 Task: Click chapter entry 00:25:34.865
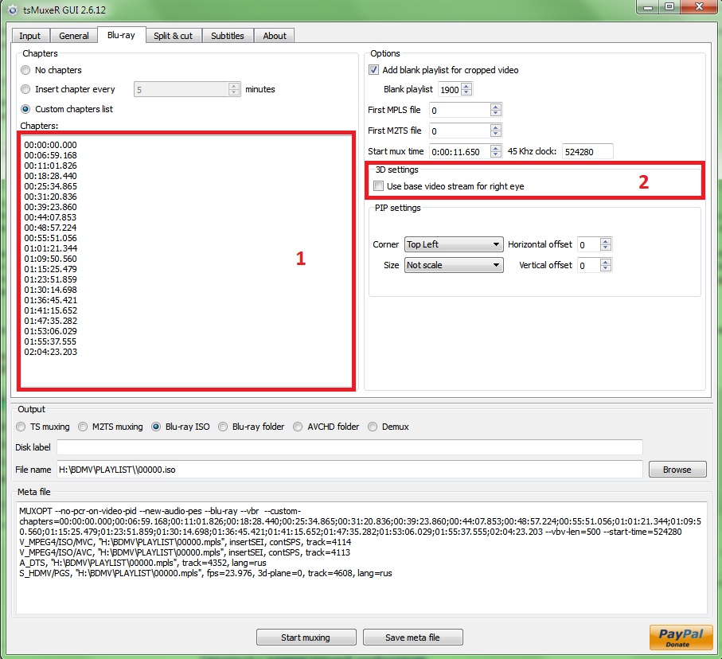pos(51,186)
